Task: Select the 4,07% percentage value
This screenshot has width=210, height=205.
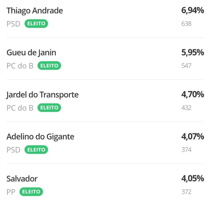Action: (192, 137)
